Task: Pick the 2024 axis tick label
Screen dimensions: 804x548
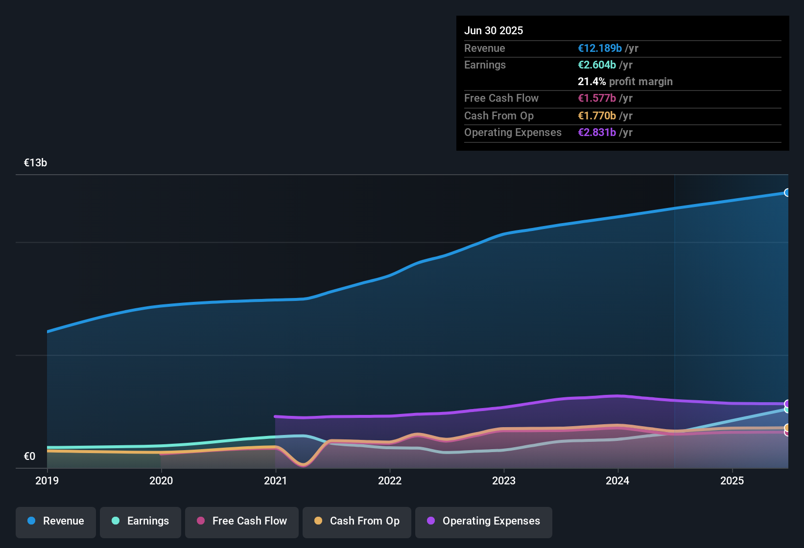Action: 617,480
